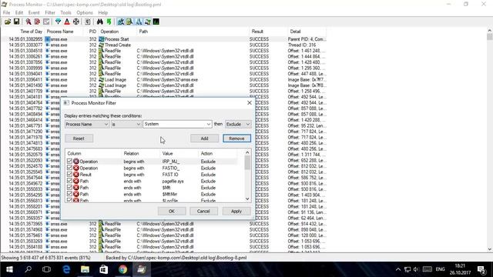The height and width of the screenshot is (277, 493).
Task: Open the Event menu
Action: point(34,12)
